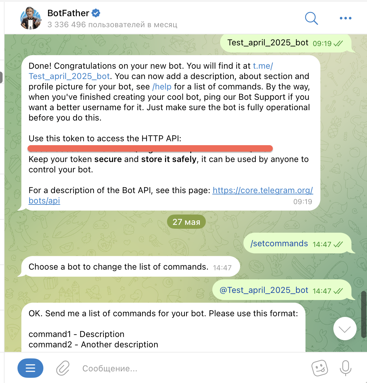This screenshot has height=383, width=367.
Task: Open bot commands menu button
Action: (30, 368)
